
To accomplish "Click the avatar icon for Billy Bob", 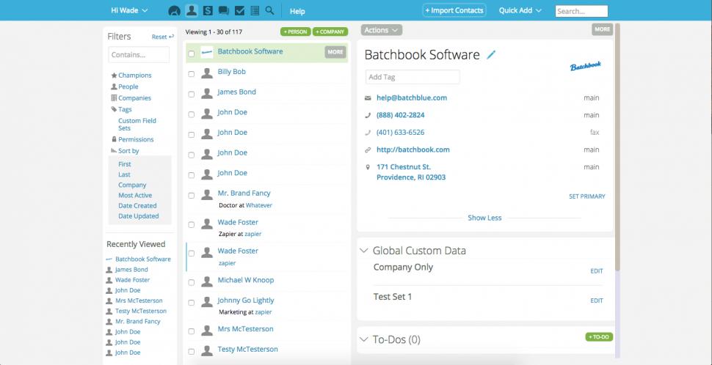I will tap(207, 73).
